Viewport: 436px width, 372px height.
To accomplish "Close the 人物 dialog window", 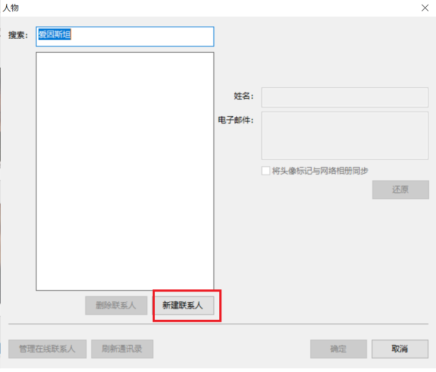I will click(x=425, y=8).
